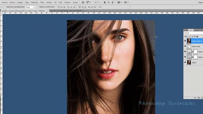Image resolution: width=203 pixels, height=114 pixels.
Task: Open the Edición menu
Action: pyautogui.click(x=12, y=3)
